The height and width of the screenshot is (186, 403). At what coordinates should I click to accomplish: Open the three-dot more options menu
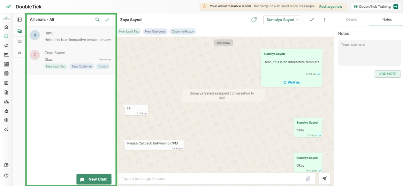click(x=325, y=20)
